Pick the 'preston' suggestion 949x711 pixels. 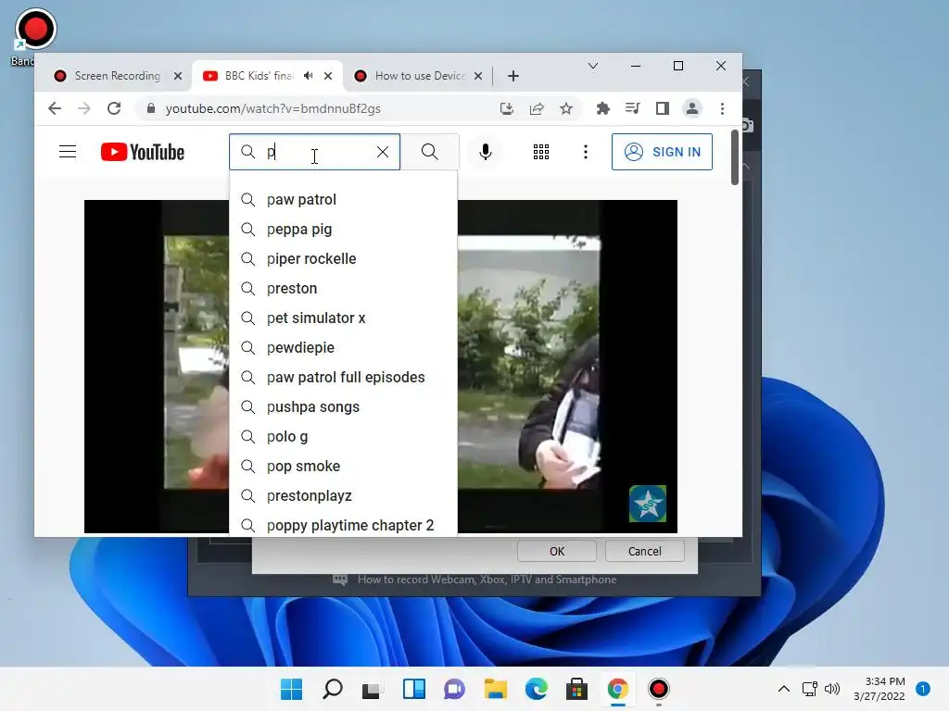343,289
